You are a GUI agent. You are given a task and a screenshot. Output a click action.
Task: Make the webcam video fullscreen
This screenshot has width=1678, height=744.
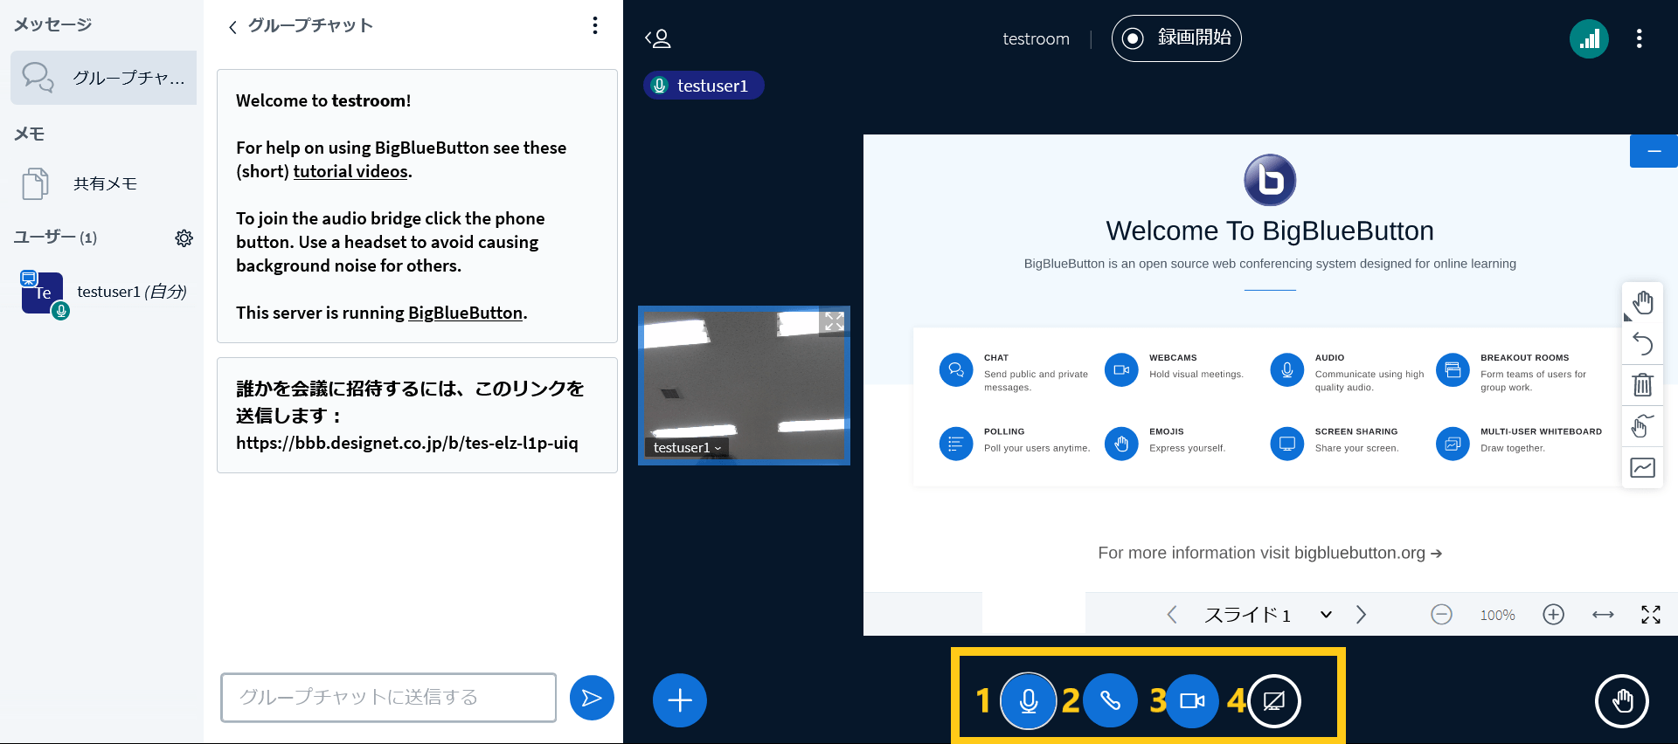click(x=834, y=321)
